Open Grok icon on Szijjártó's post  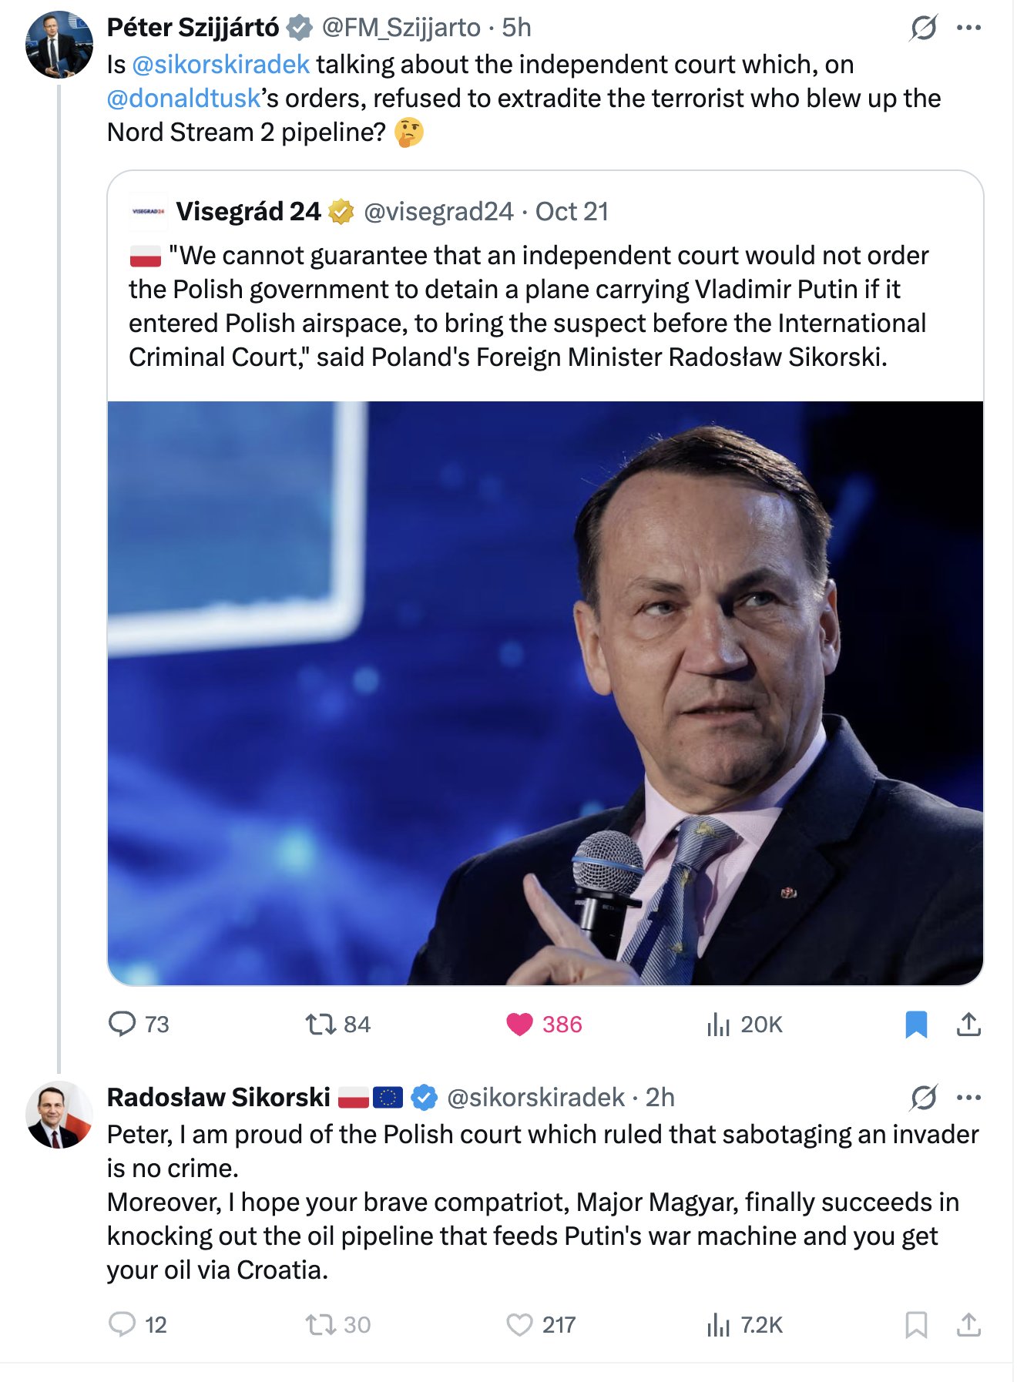(923, 28)
